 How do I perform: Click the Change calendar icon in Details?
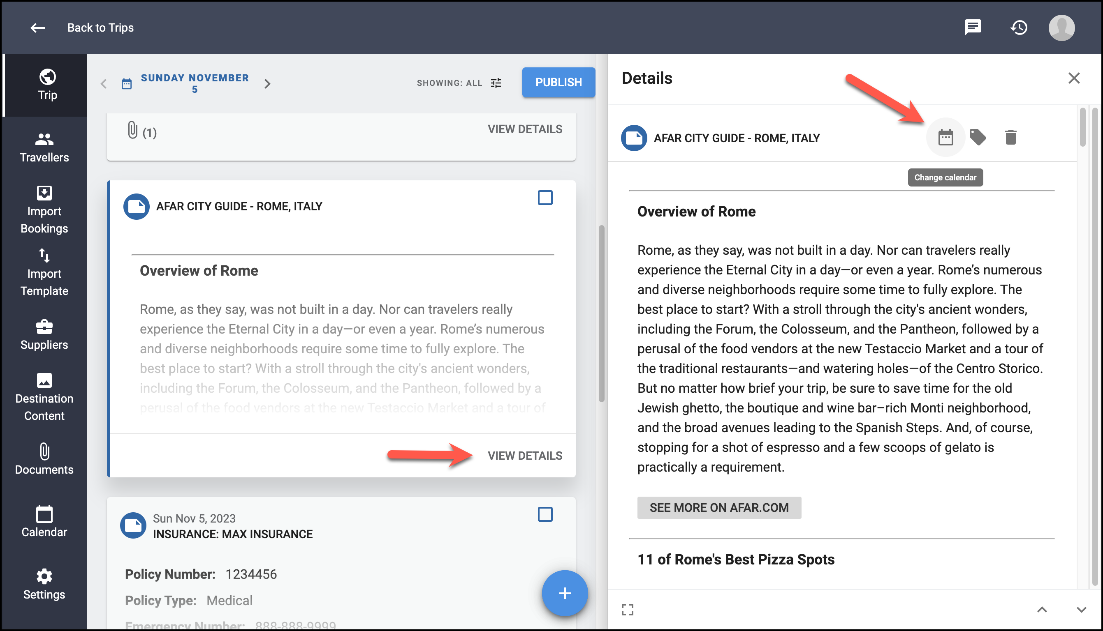coord(945,137)
